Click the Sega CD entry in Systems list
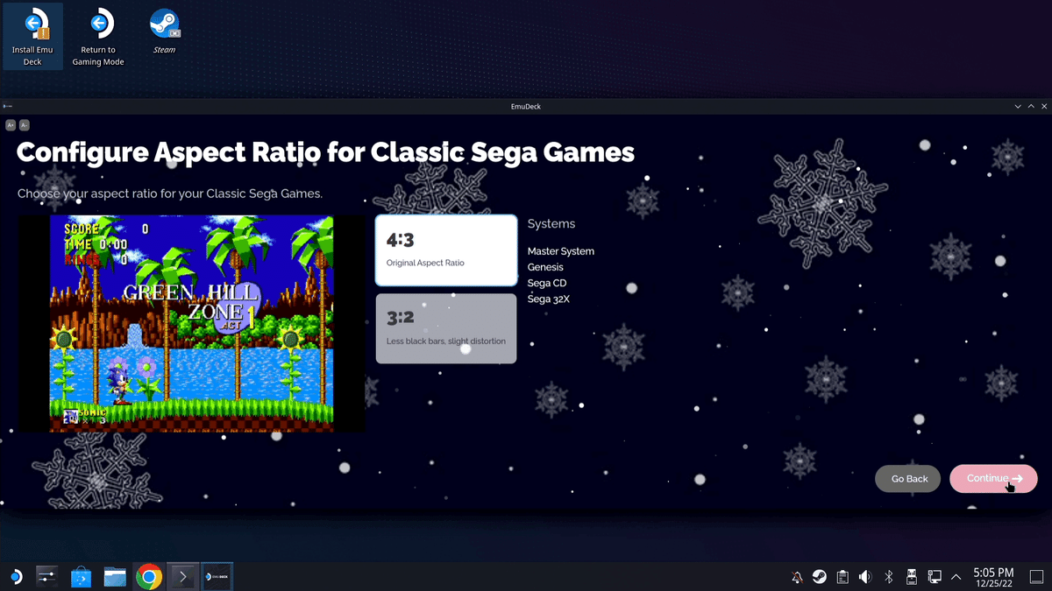This screenshot has width=1052, height=591. [547, 283]
